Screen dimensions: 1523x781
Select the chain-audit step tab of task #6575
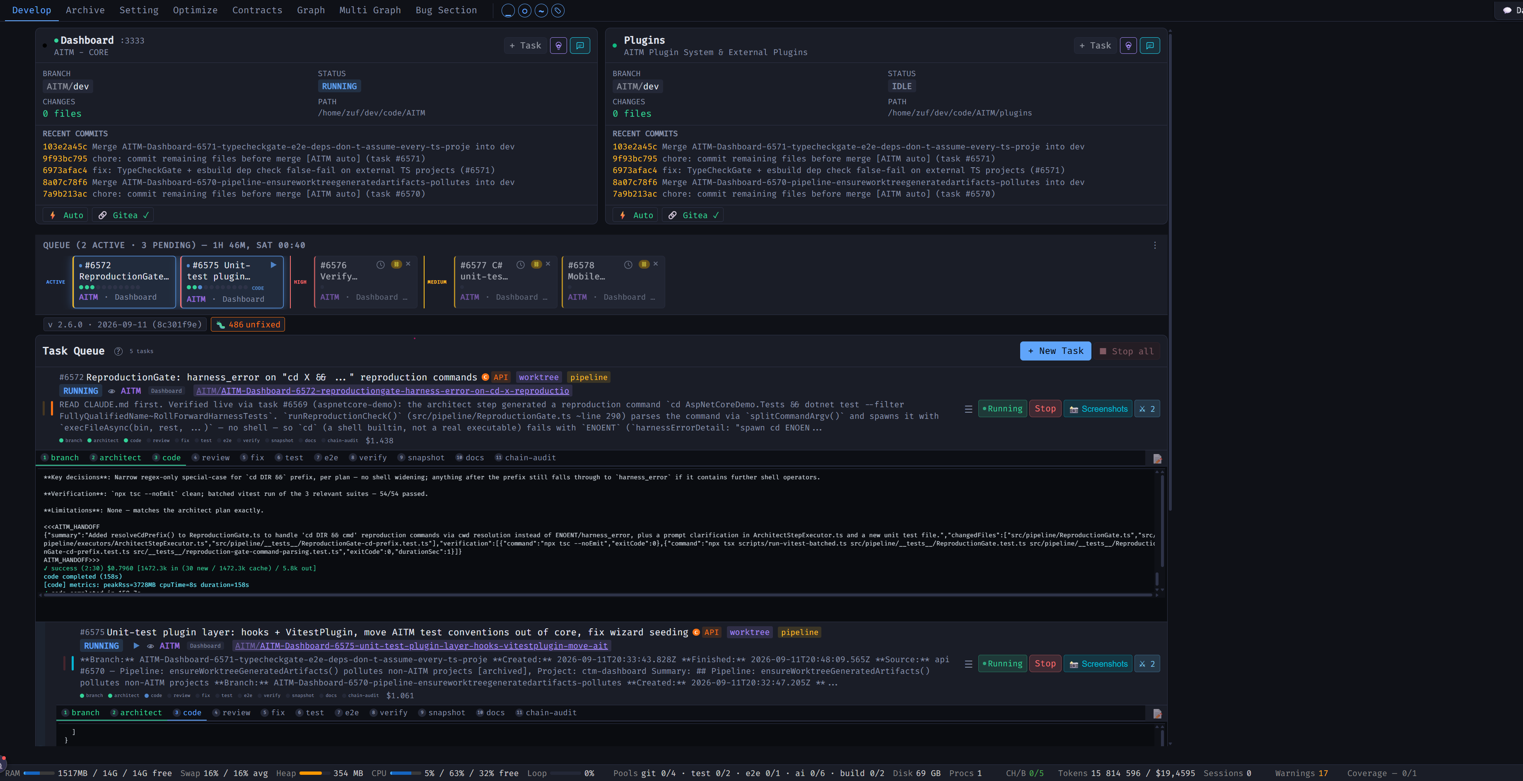click(x=546, y=713)
